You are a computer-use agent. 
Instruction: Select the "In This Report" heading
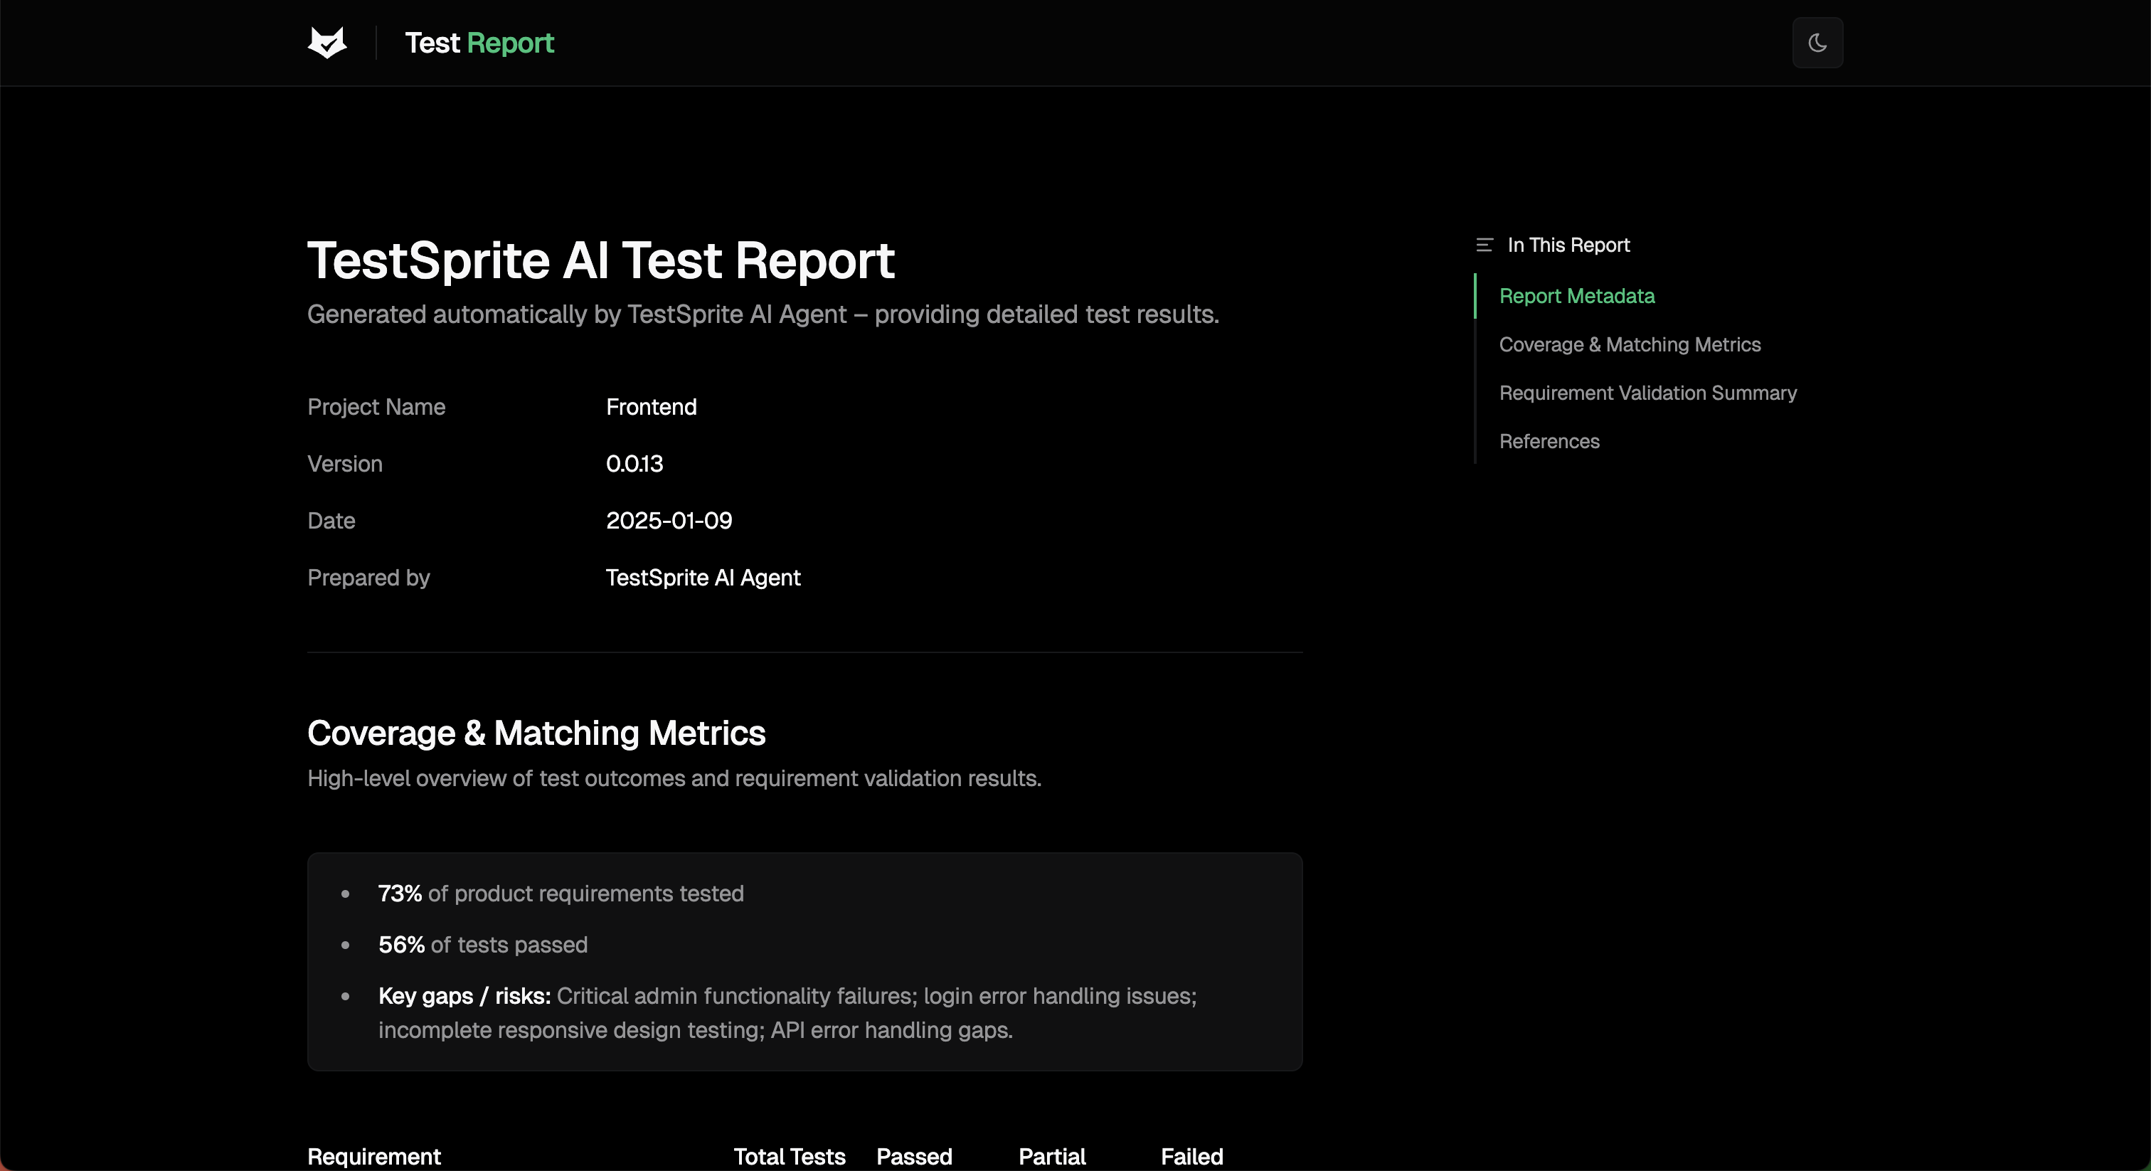(x=1568, y=245)
